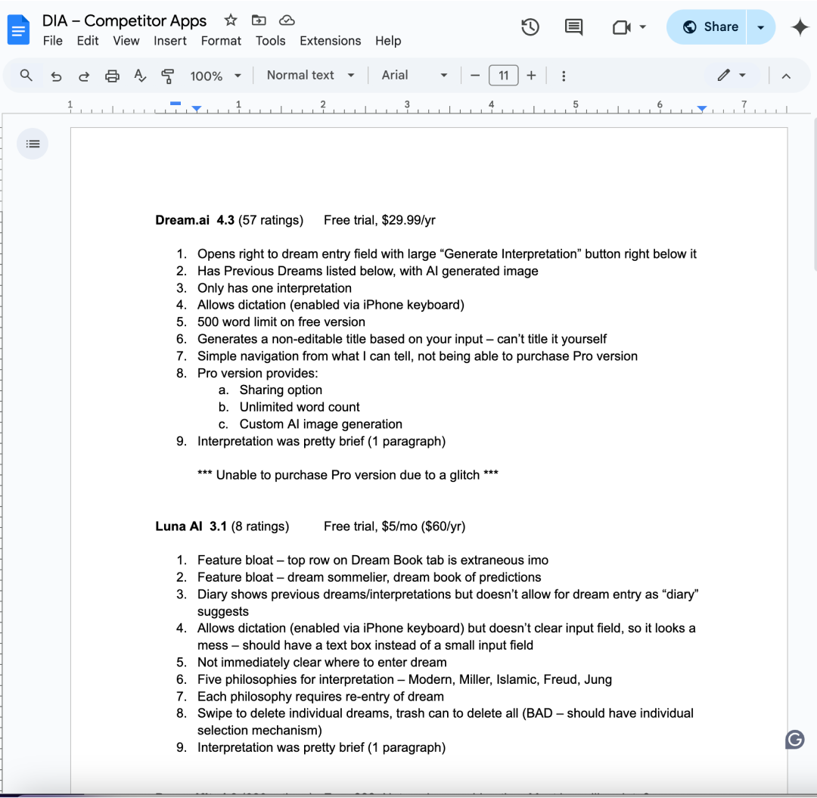The width and height of the screenshot is (817, 798).
Task: Open the Arial font dropdown
Action: (415, 76)
